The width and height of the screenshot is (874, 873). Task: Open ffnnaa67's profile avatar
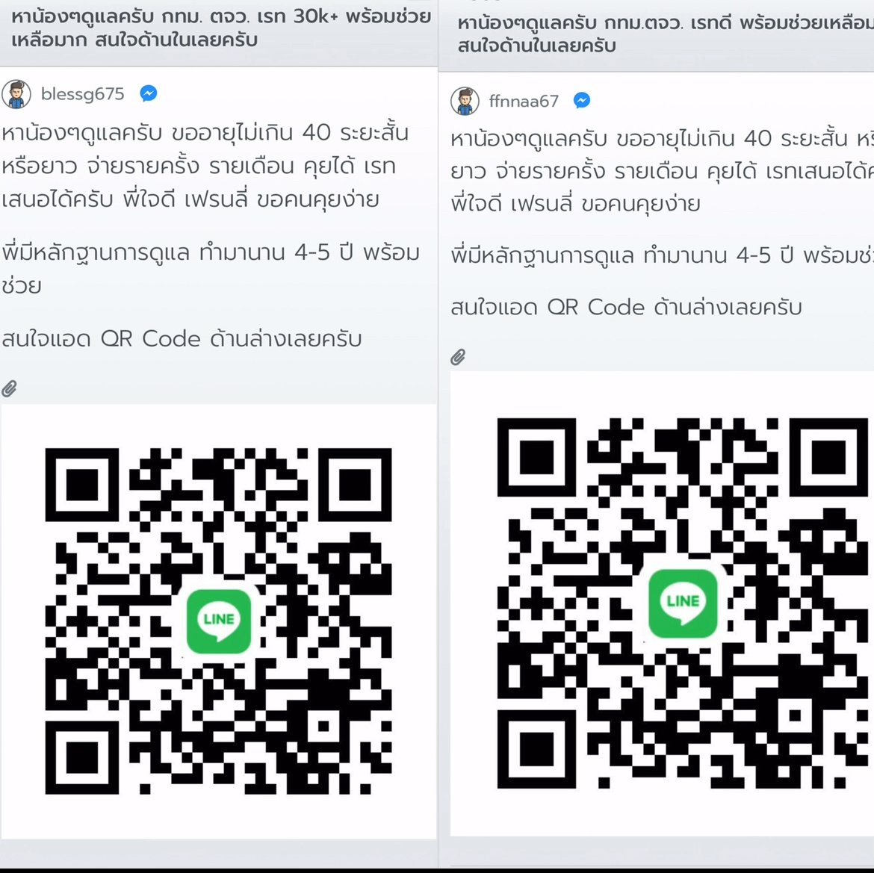465,101
